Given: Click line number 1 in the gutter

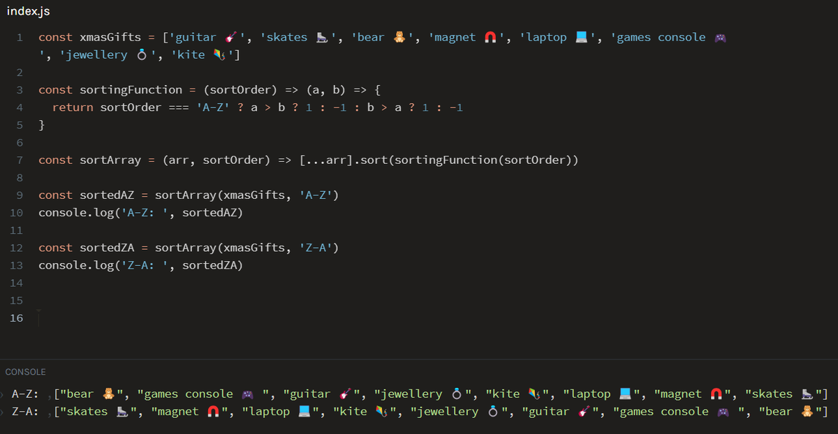Looking at the screenshot, I should [19, 36].
